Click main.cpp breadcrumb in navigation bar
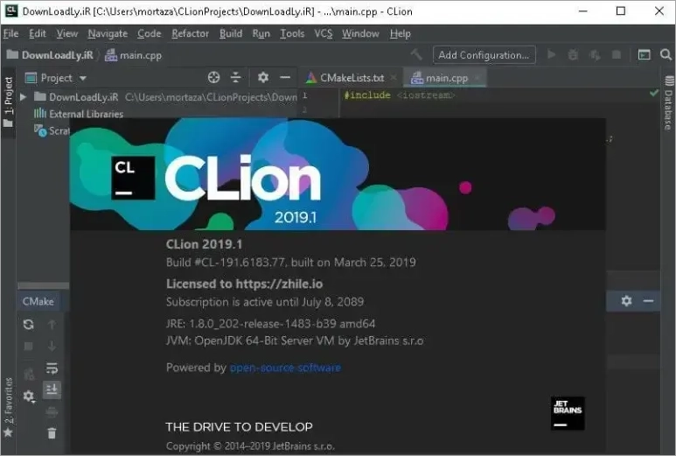676x456 pixels. [x=134, y=55]
